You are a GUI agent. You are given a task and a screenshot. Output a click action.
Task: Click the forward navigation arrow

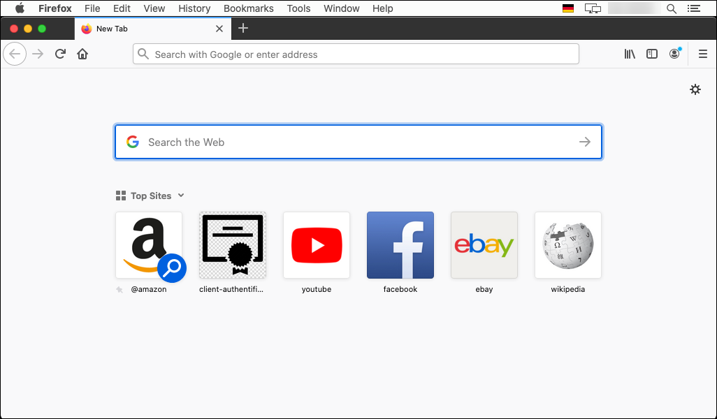pos(38,54)
